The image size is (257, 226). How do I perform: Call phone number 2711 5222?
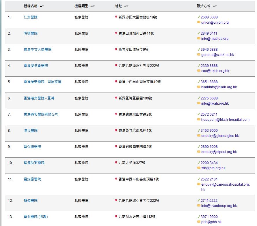click(209, 201)
